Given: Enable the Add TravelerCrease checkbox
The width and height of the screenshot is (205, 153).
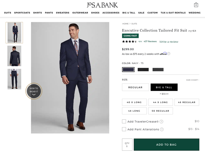Looking at the screenshot, I should [124, 122].
